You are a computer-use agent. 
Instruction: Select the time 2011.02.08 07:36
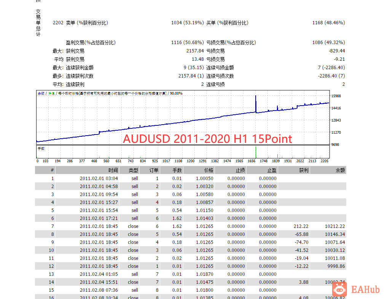(99, 290)
